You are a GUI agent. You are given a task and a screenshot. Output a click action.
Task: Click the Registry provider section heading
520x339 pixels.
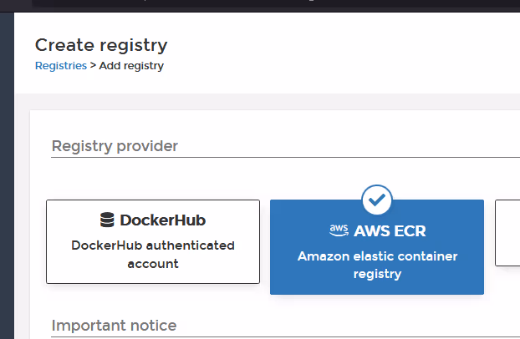pos(115,146)
